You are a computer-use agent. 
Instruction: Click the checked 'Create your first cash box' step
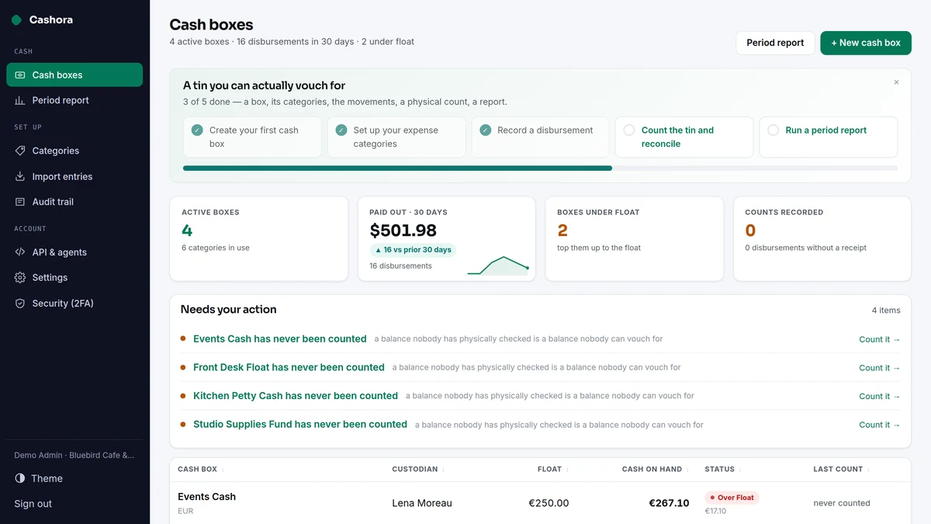point(253,137)
